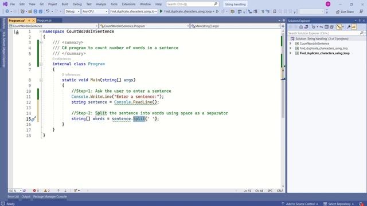The width and height of the screenshot is (367, 206).
Task: Click the feedback icon at toolbar far right
Action: click(361, 11)
